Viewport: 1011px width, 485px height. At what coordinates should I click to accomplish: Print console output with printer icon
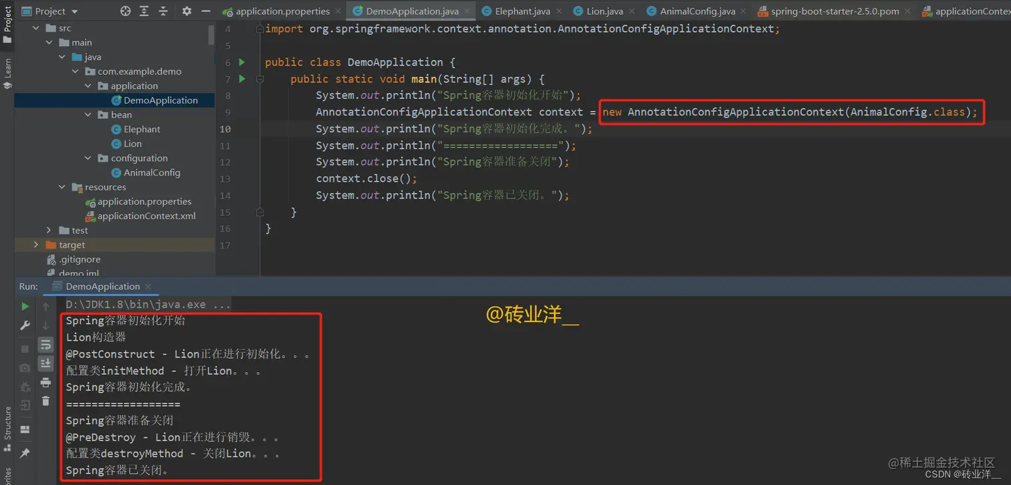(x=45, y=382)
